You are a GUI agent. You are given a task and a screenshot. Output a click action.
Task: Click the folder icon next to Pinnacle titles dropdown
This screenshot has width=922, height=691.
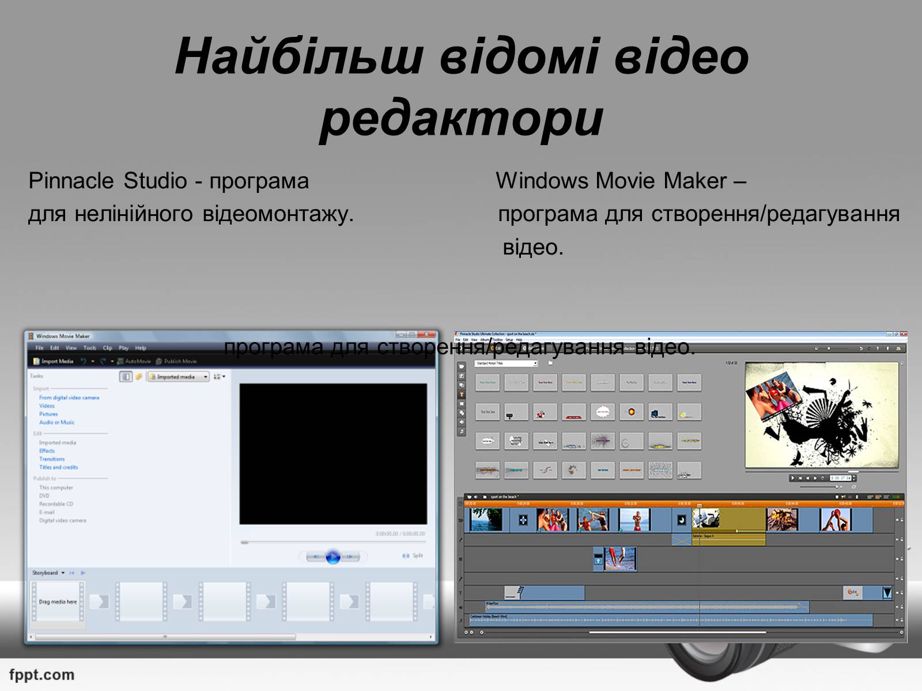(x=550, y=363)
